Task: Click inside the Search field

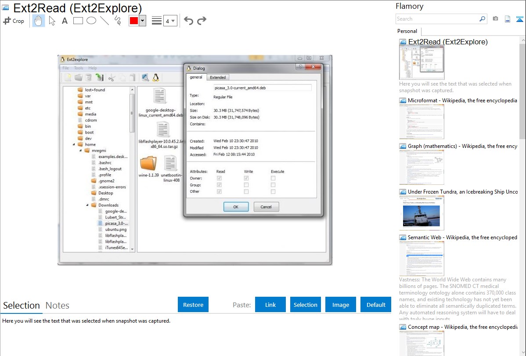Action: [x=437, y=19]
